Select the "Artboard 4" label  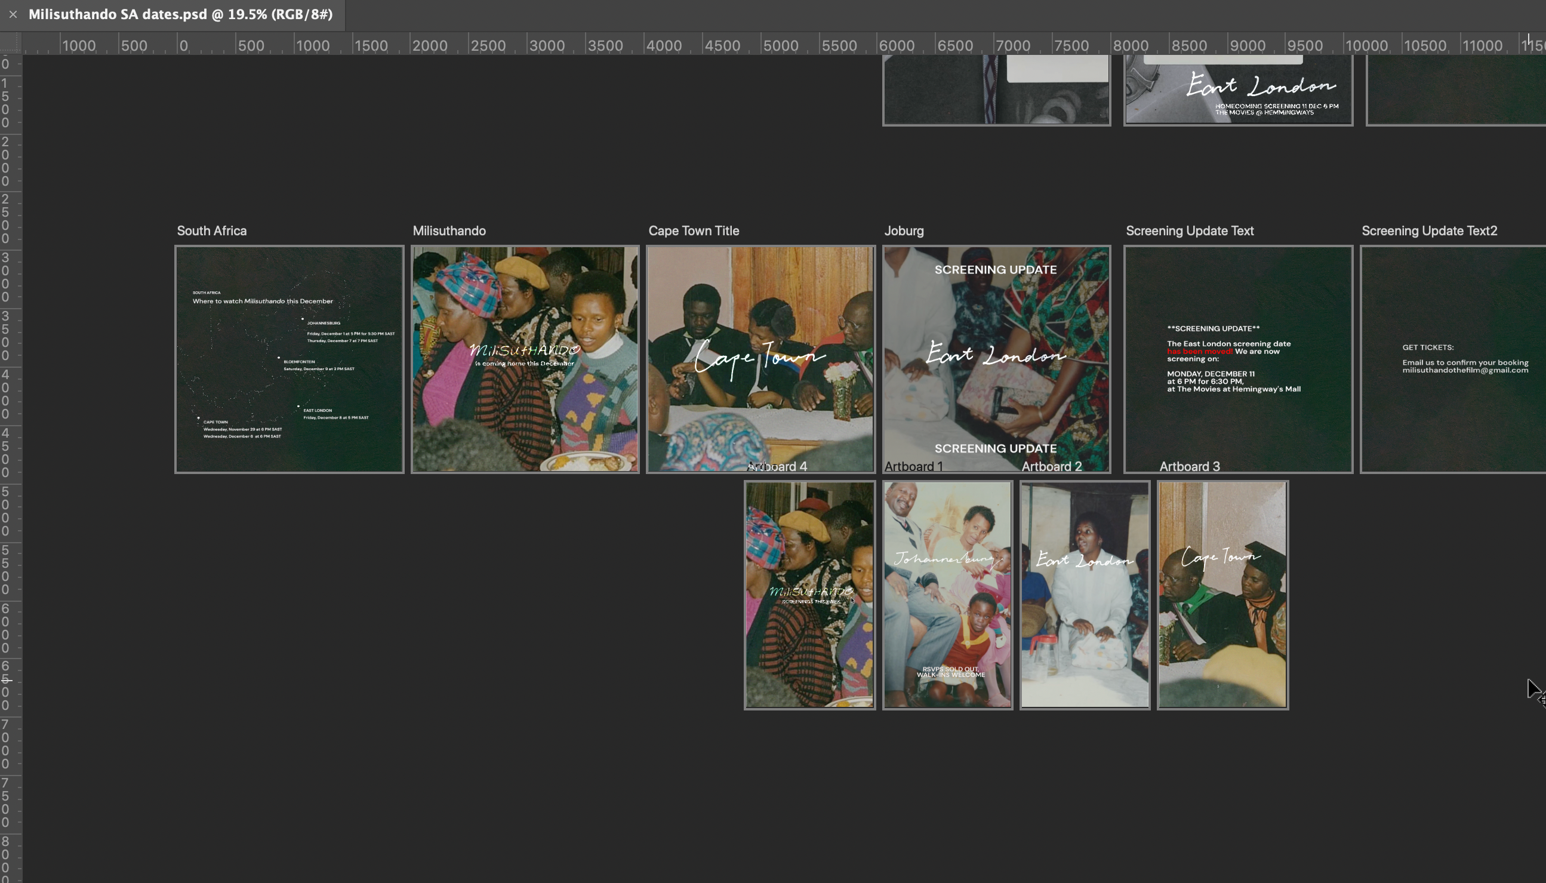[x=777, y=466]
